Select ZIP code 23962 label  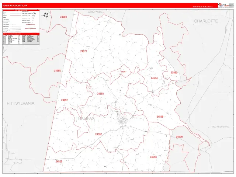pos(174,73)
